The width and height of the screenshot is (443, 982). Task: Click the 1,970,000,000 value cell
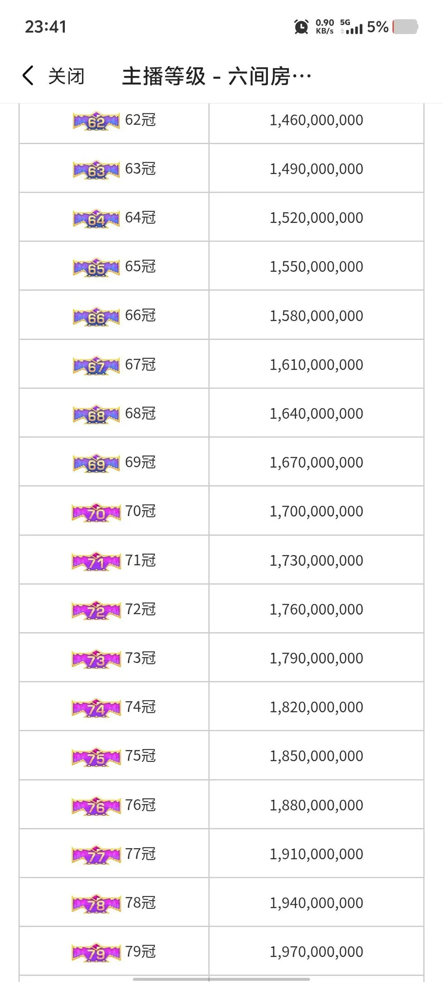coord(316,952)
